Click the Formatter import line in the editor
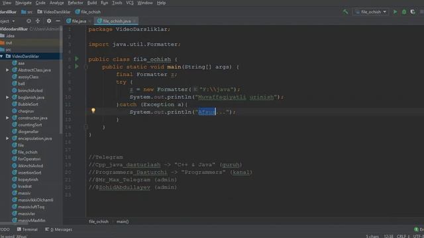The image size is (424, 238). [x=134, y=44]
